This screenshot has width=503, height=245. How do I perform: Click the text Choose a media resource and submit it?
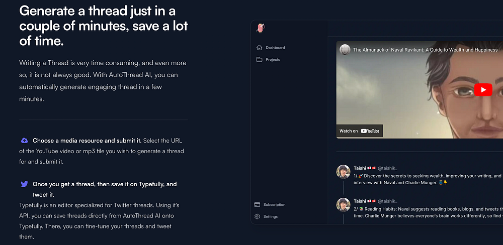87,141
